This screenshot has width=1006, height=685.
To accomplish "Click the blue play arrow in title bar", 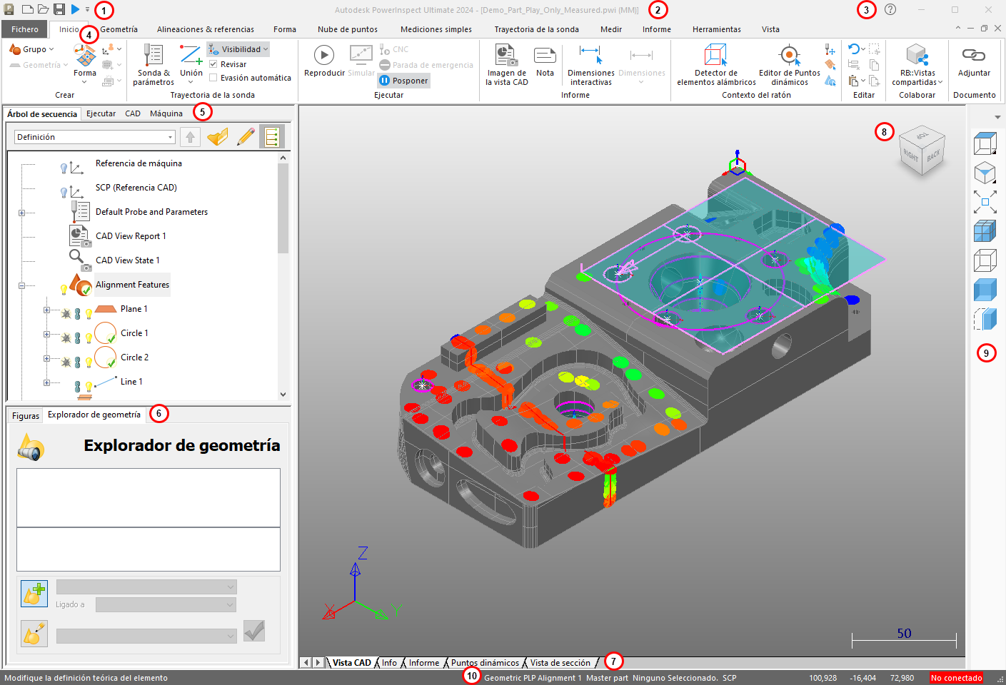I will tap(75, 9).
